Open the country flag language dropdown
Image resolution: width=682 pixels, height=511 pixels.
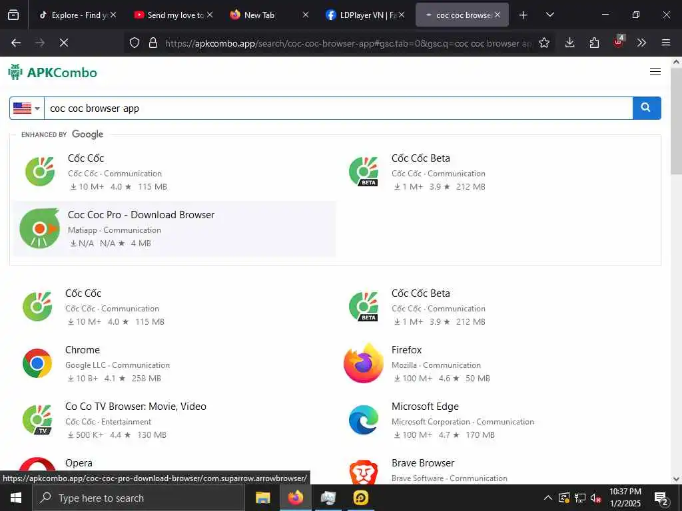tap(27, 108)
